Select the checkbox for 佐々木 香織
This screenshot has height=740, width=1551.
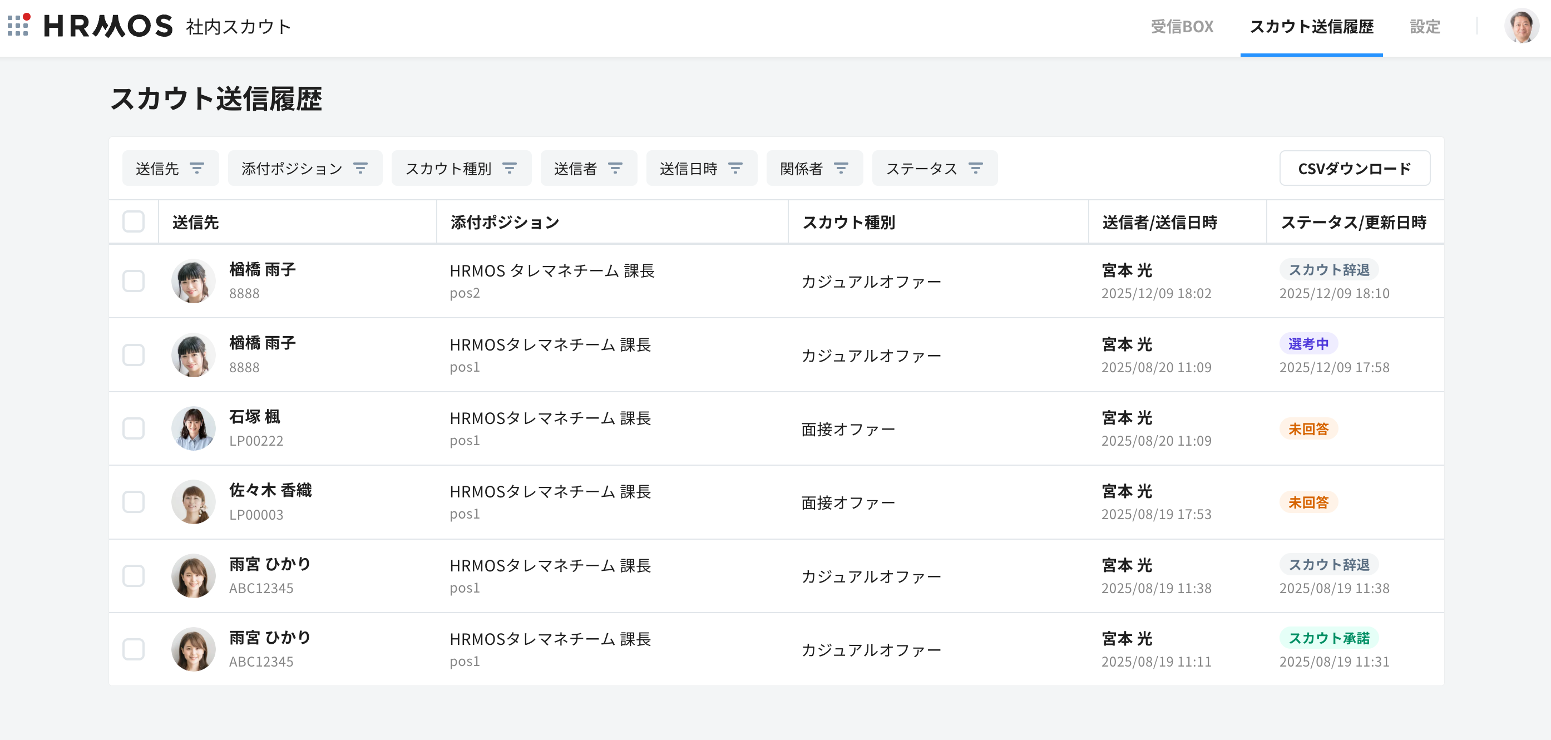point(133,502)
